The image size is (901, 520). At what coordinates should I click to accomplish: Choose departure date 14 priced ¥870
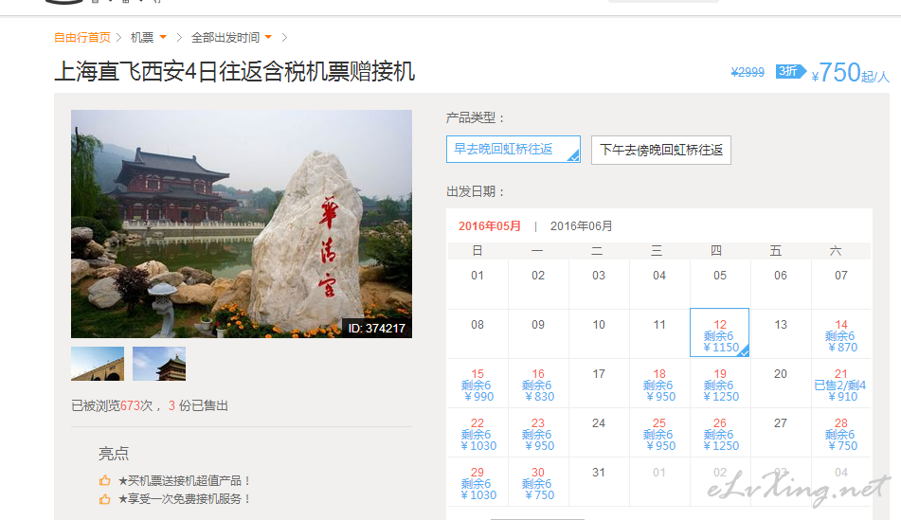coord(840,335)
